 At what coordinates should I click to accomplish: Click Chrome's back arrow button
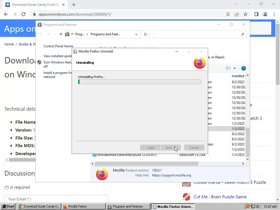[x=6, y=14]
